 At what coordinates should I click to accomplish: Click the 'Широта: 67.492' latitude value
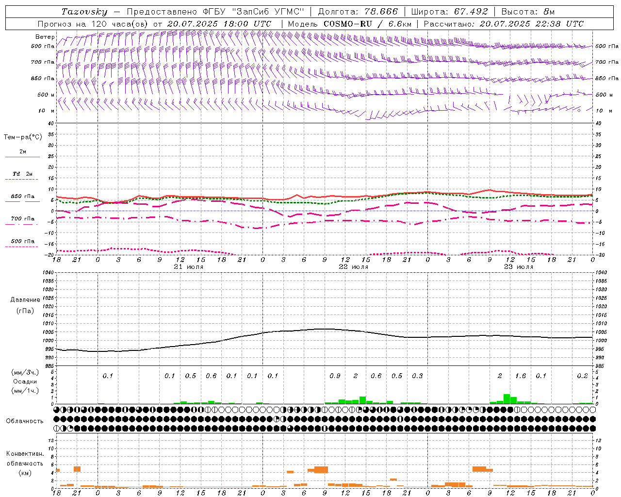[449, 12]
